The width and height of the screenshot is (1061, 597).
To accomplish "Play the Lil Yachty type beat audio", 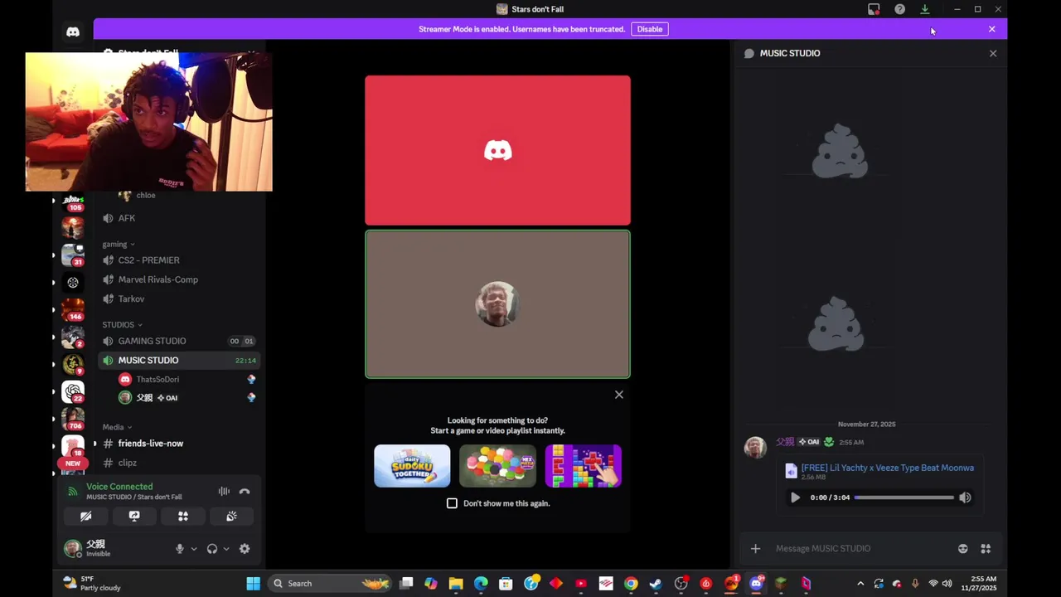I will (x=795, y=498).
